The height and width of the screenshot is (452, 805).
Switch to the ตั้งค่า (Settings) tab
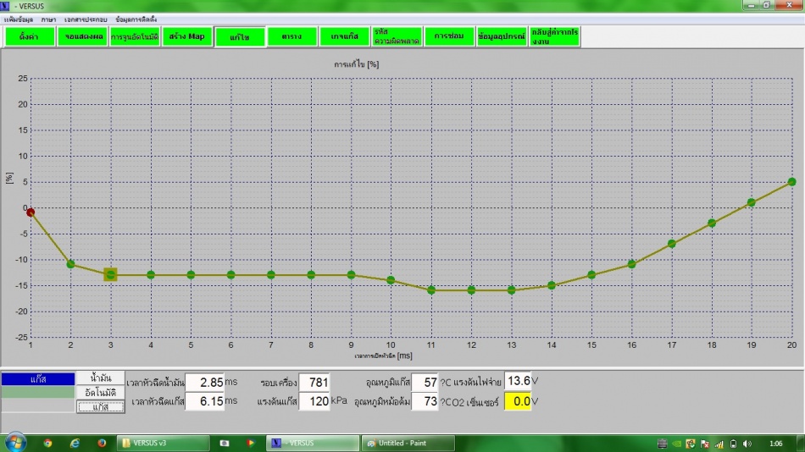click(30, 37)
